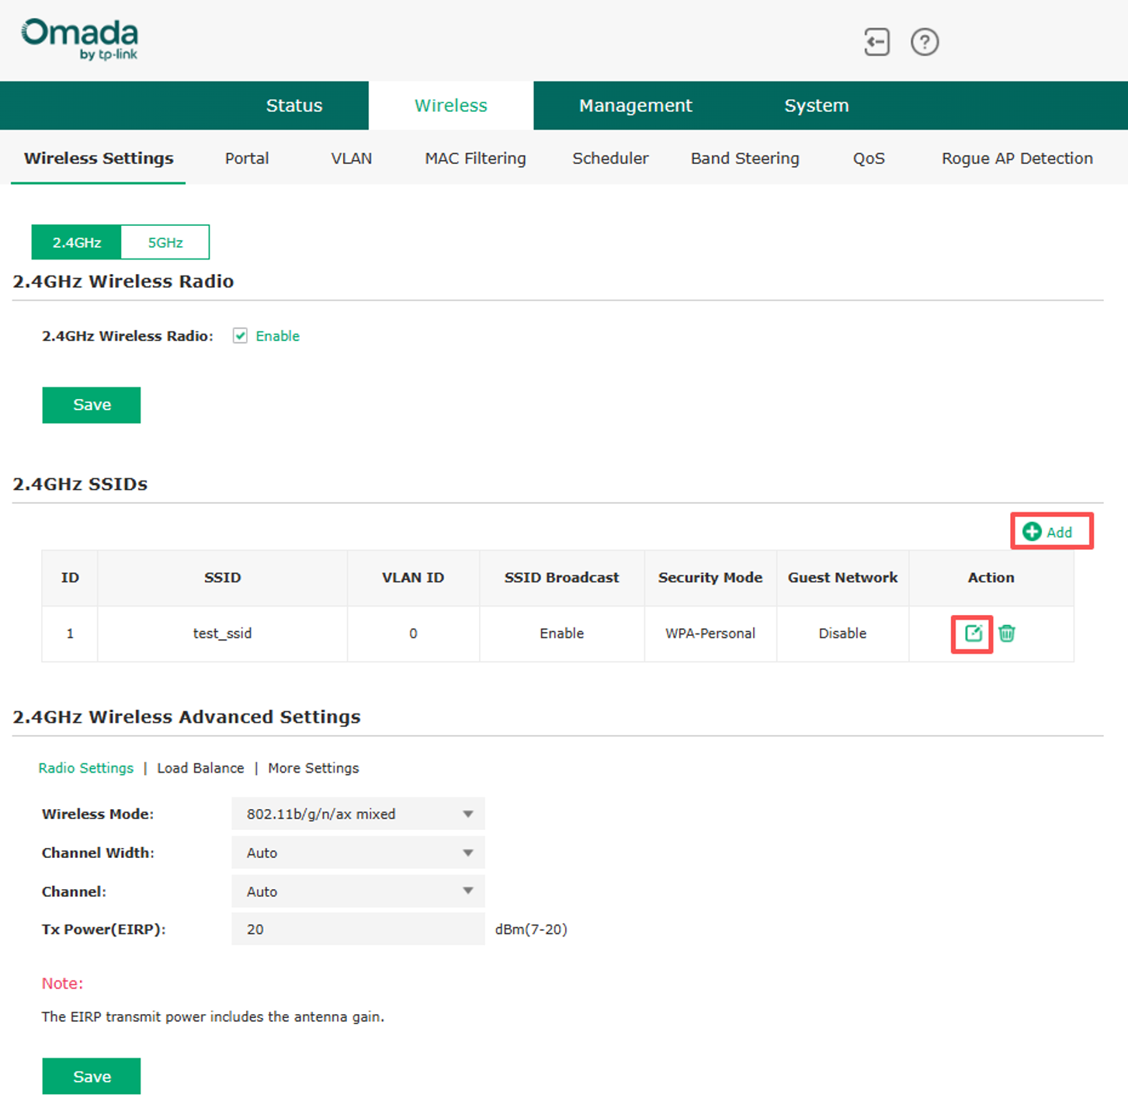Click the Security Mode column header
Viewport: 1128px width, 1115px height.
[710, 578]
